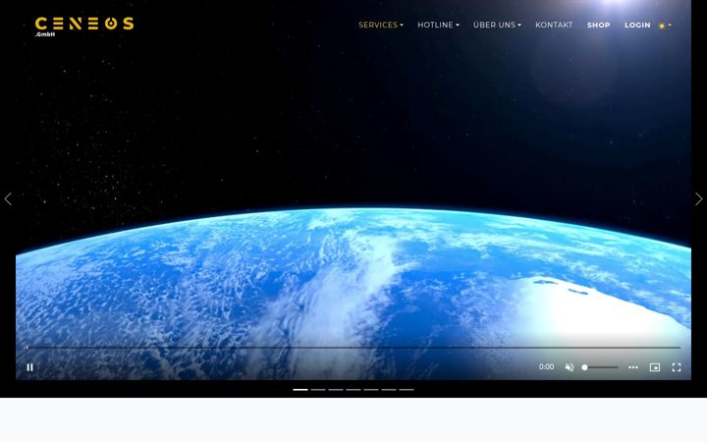Select the sixth carousel indicator
The height and width of the screenshot is (442, 707).
click(x=389, y=389)
